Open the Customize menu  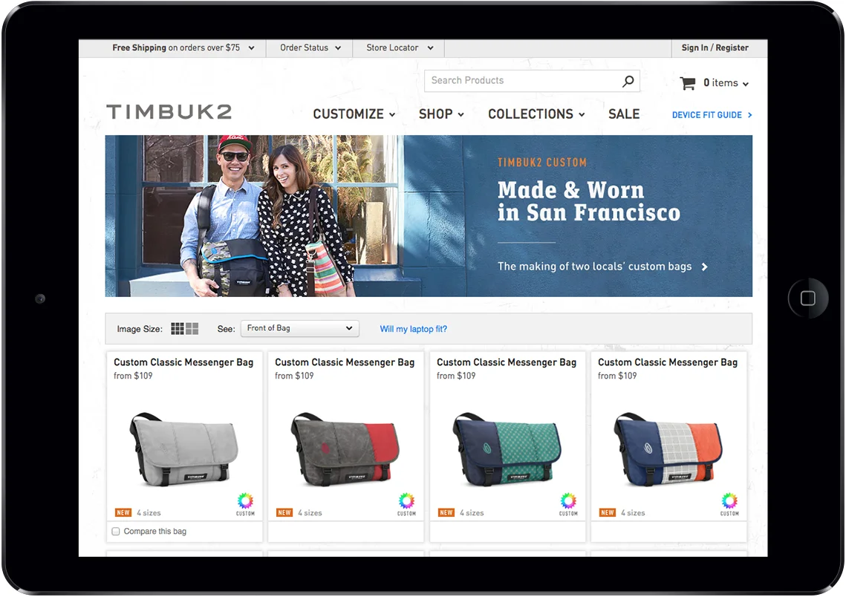coord(354,114)
